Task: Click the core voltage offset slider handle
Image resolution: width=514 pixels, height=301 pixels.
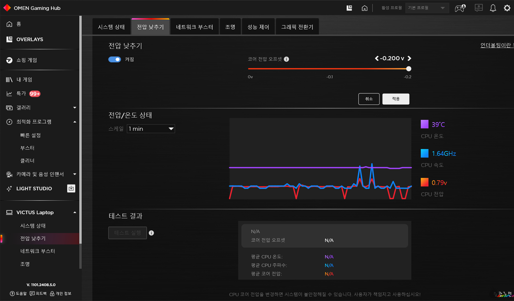Action: pyautogui.click(x=408, y=69)
